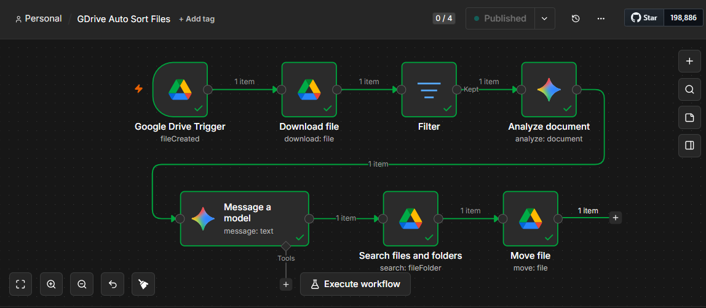Click the Analyze document label
Viewport: 706px width, 308px height.
point(549,127)
